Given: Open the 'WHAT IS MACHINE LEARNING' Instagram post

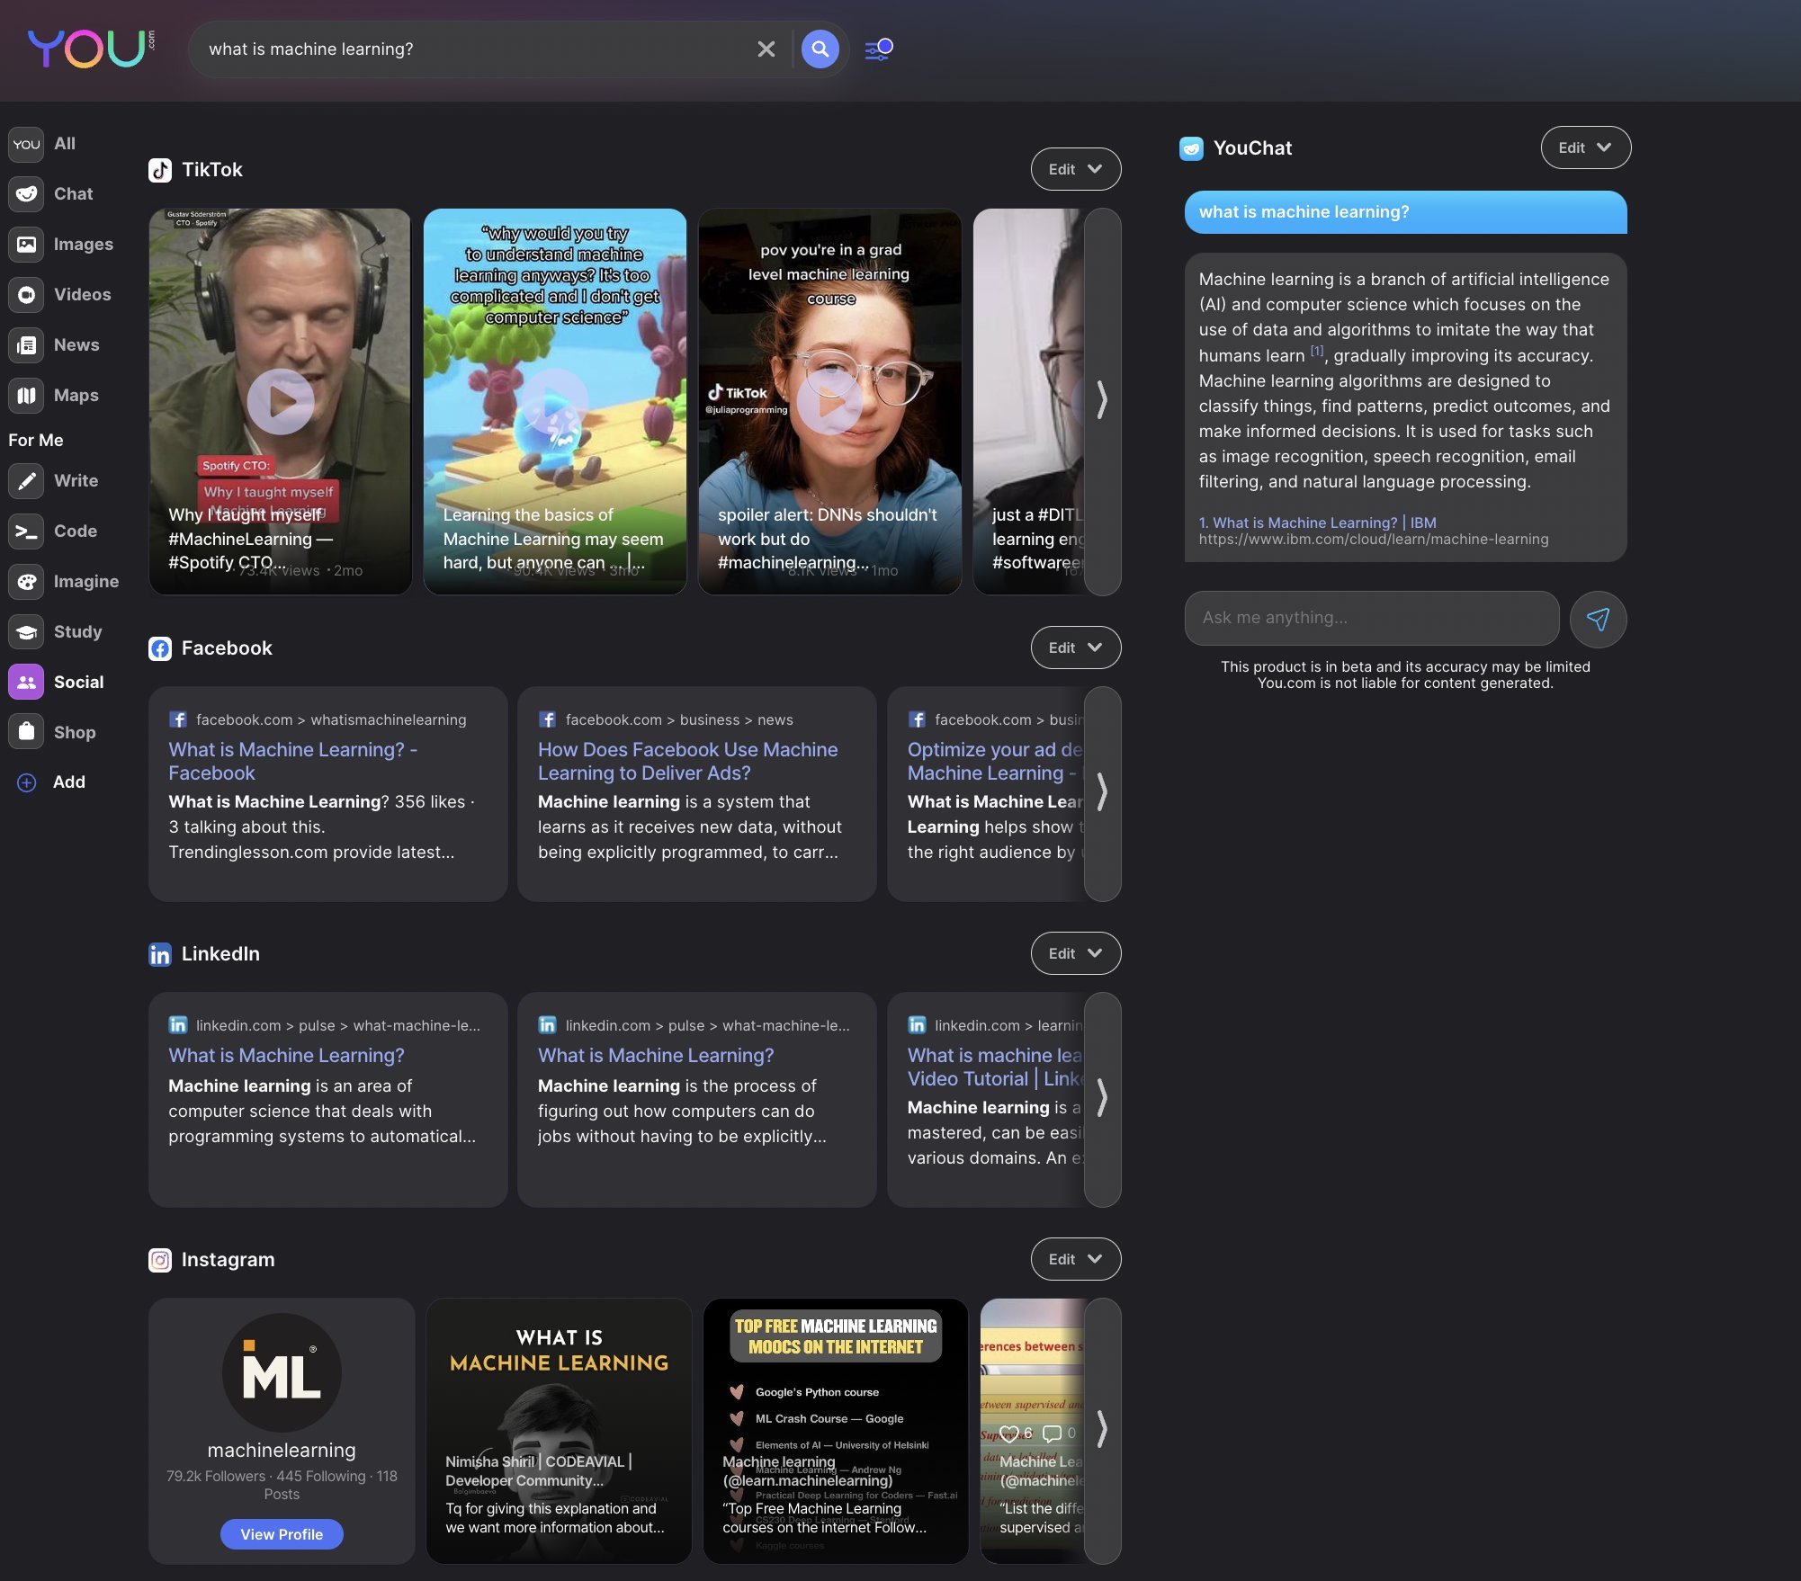Looking at the screenshot, I should [559, 1430].
